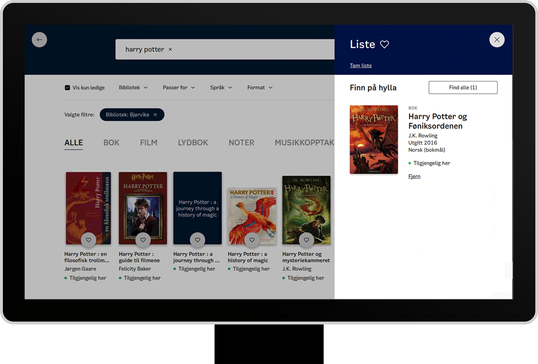Favorite "Harry Potter: en filosofisk trollmann" using its heart icon
The image size is (538, 364).
(88, 240)
